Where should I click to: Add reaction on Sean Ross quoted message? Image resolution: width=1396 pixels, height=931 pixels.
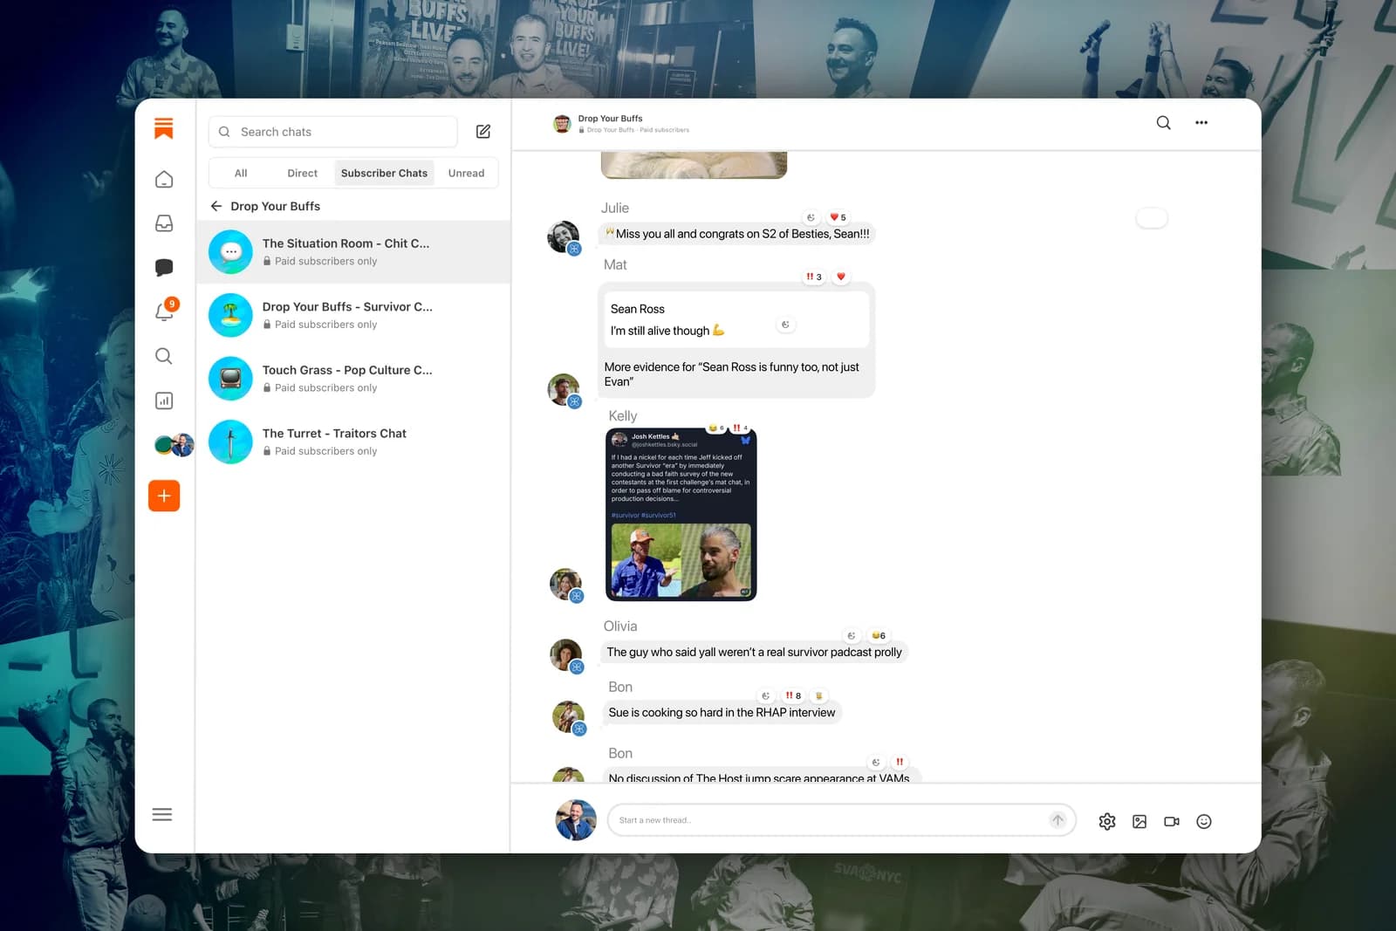[x=785, y=325]
